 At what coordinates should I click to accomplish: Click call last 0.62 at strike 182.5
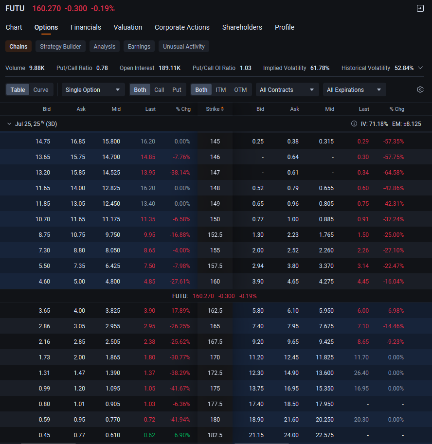pyautogui.click(x=149, y=435)
